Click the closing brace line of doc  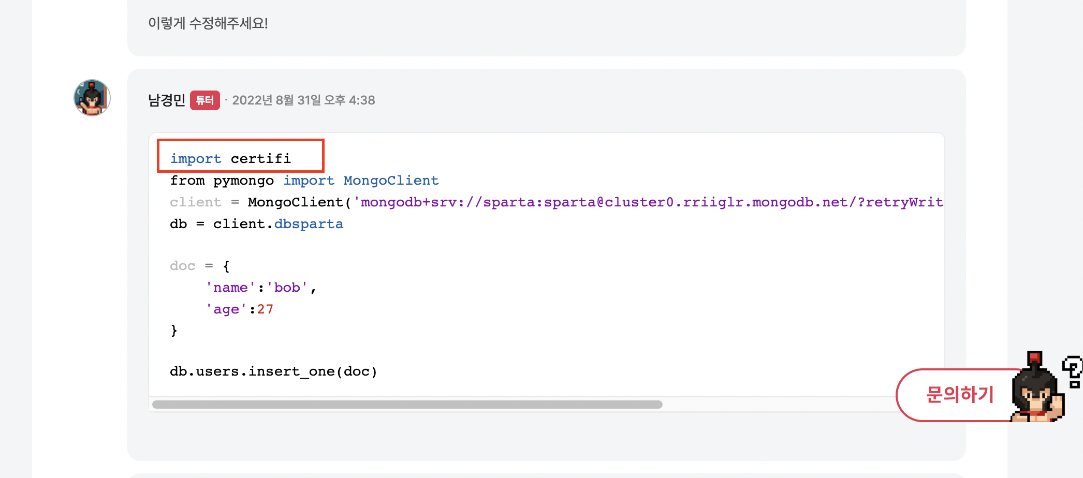pyautogui.click(x=174, y=330)
